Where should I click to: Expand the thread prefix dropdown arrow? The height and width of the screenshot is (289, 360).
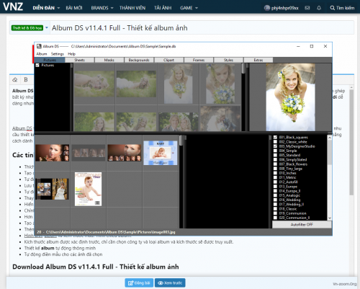point(47,27)
